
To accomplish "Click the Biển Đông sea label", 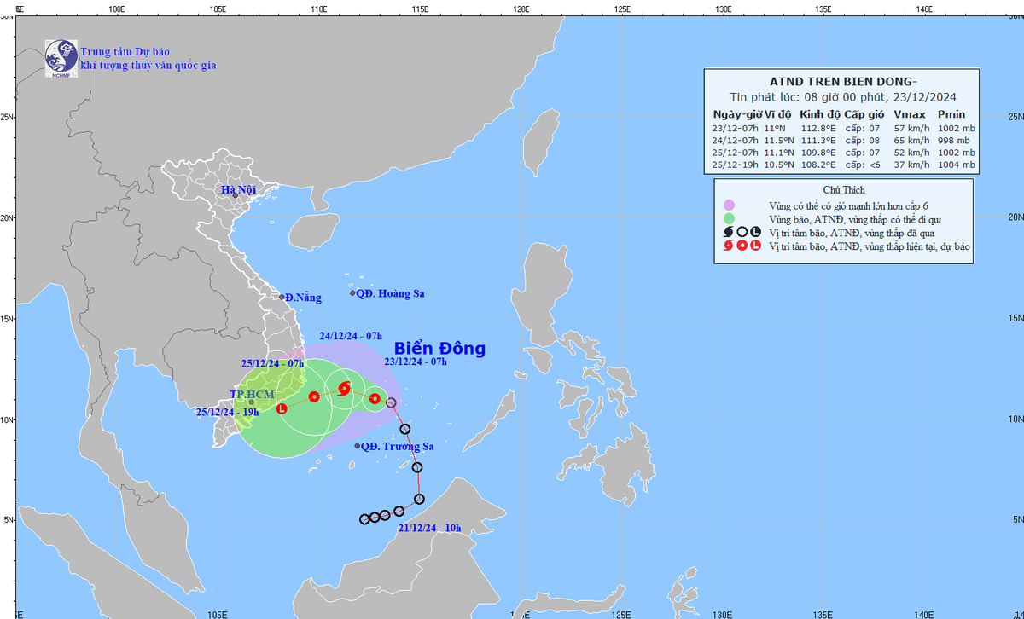I will pyautogui.click(x=439, y=349).
